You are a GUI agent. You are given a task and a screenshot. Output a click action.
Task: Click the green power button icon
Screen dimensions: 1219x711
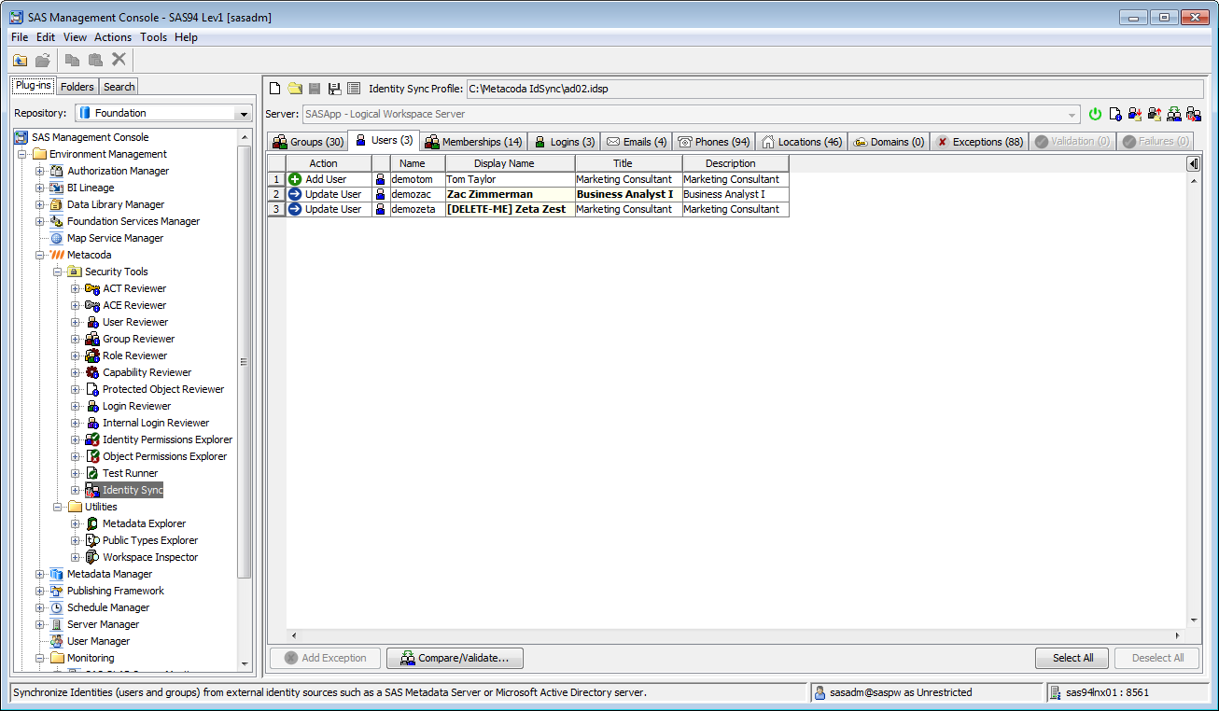click(x=1096, y=114)
